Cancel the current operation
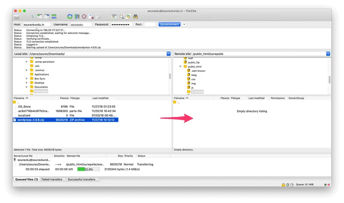 point(84,16)
